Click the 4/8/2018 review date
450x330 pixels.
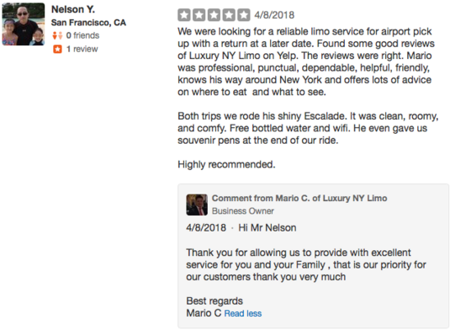[274, 15]
